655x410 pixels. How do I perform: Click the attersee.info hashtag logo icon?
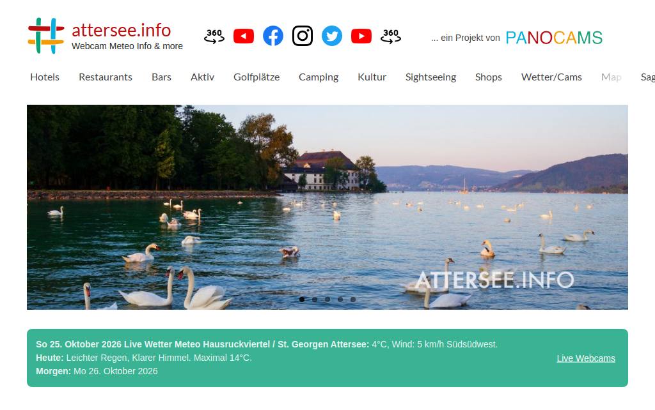pyautogui.click(x=46, y=36)
